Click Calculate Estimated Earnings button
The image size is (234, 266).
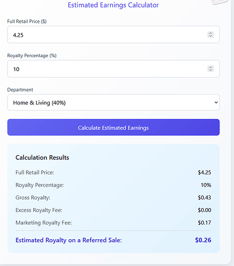point(113,127)
